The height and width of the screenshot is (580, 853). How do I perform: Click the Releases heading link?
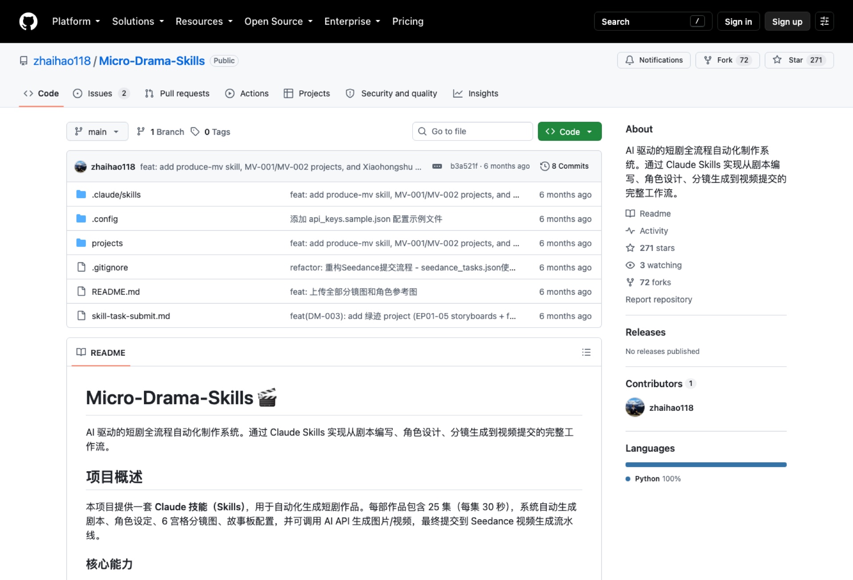[x=646, y=332]
